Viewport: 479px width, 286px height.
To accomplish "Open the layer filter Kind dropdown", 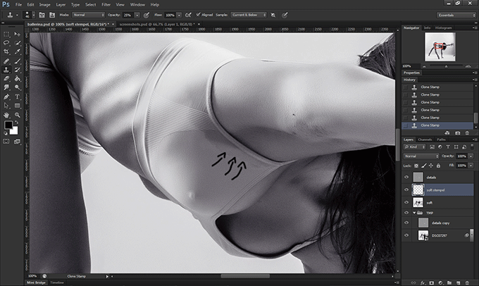I will [x=414, y=147].
